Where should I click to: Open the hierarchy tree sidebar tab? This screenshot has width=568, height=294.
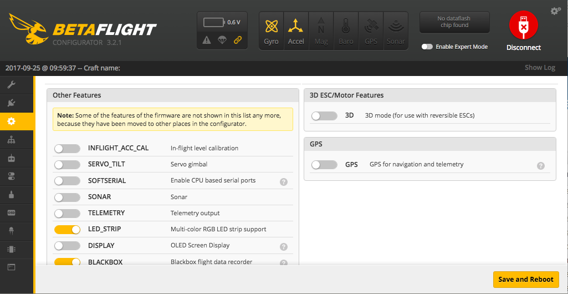point(11,140)
